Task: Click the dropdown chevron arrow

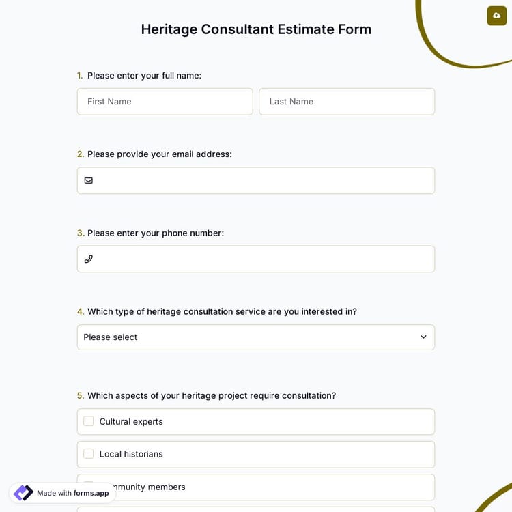Action: (423, 337)
